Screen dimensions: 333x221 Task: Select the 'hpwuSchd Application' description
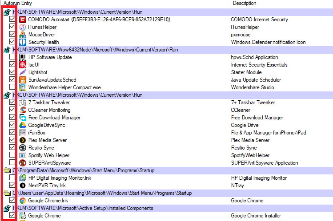click(x=254, y=57)
